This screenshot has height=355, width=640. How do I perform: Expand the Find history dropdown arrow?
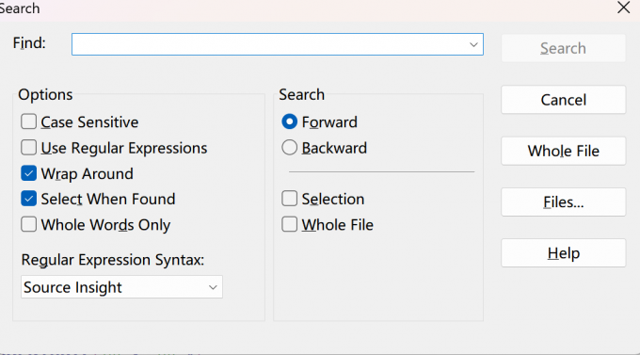point(473,44)
